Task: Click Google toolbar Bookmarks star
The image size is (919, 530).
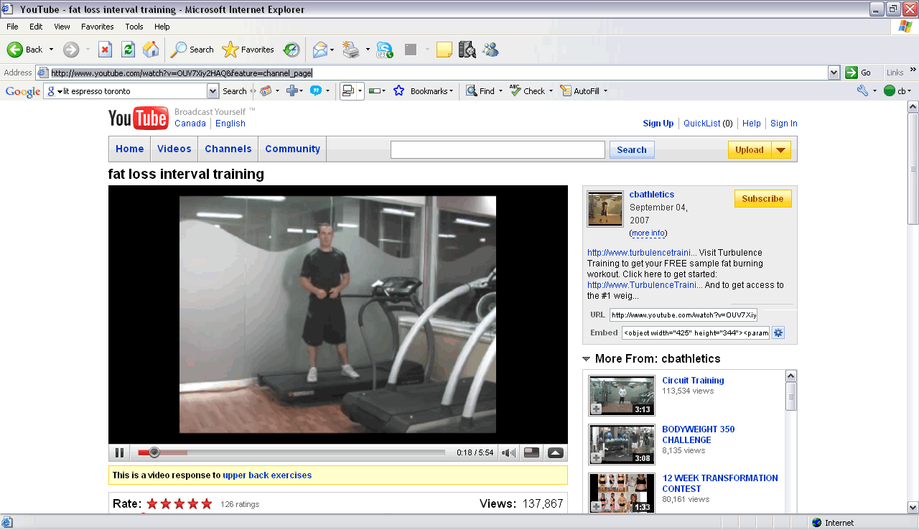Action: click(398, 91)
